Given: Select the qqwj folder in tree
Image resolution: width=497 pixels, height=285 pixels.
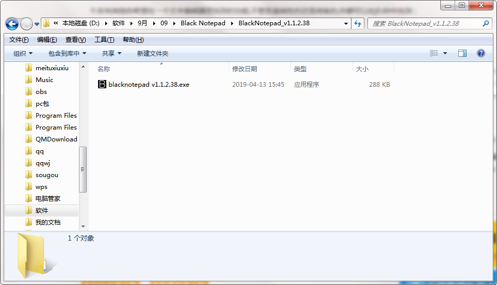Looking at the screenshot, I should [43, 163].
